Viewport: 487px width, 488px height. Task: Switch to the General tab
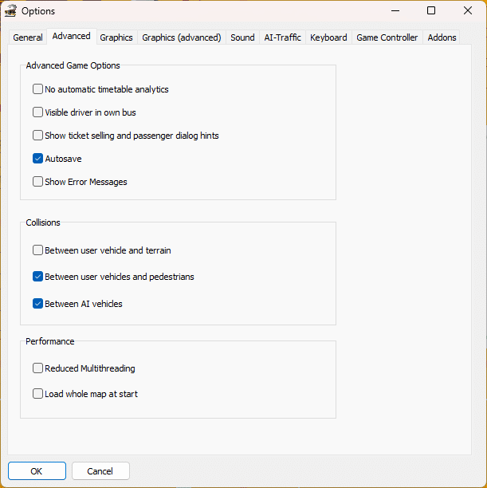[28, 37]
